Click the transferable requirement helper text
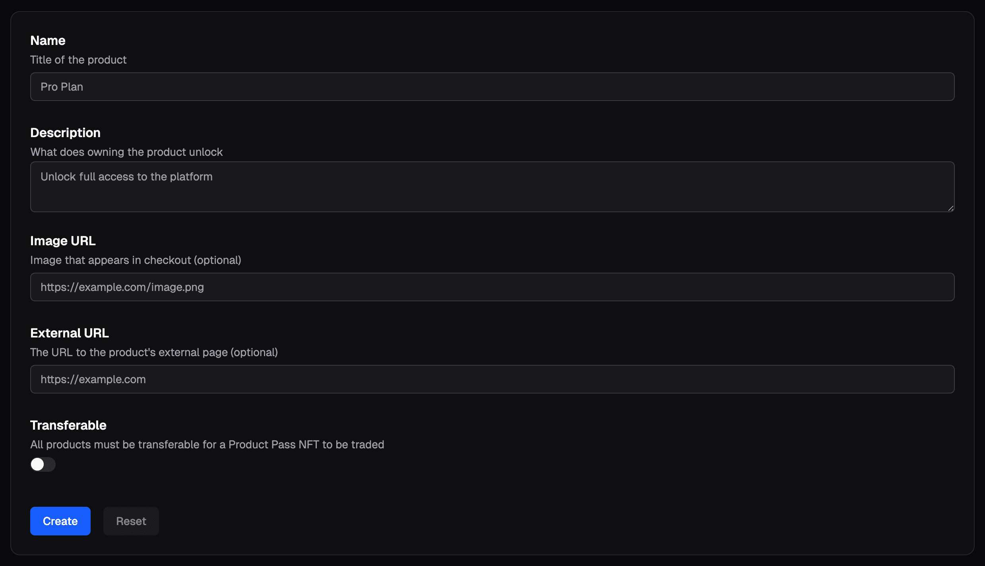985x566 pixels. click(x=207, y=444)
